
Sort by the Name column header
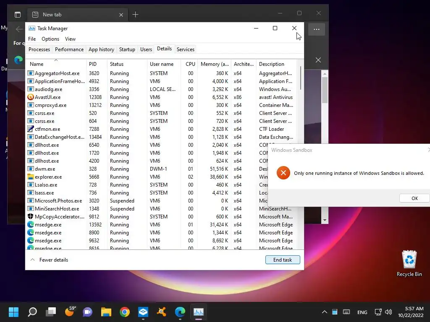pyautogui.click(x=56, y=64)
